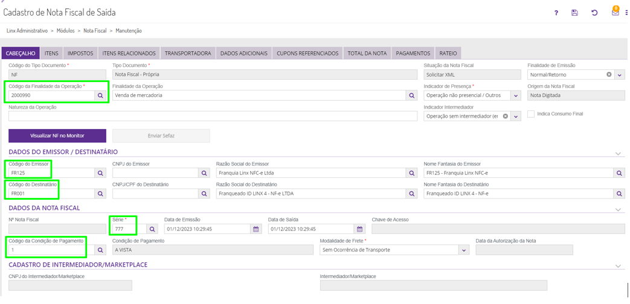Click the save diskette icon
Viewport: 630px width, 304px height.
[574, 13]
